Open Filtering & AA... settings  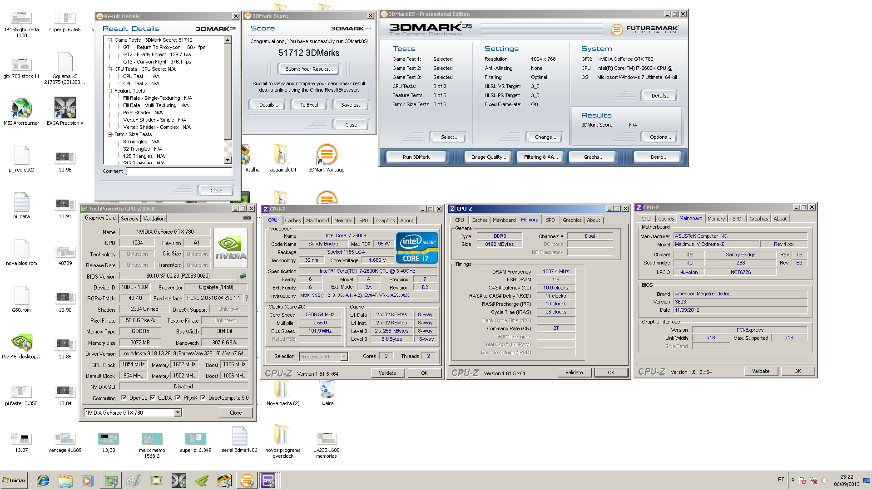click(x=541, y=157)
